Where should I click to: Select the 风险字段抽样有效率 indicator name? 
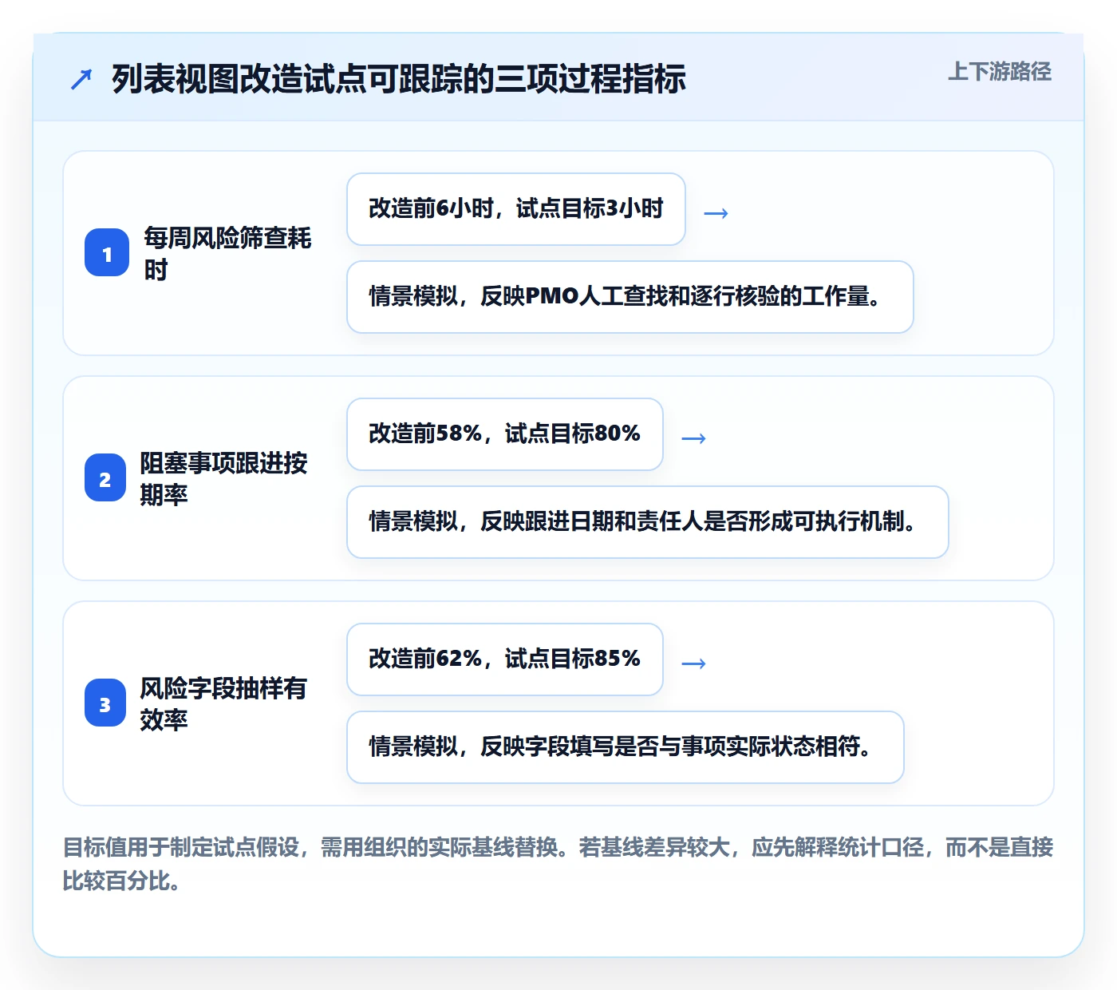point(223,703)
